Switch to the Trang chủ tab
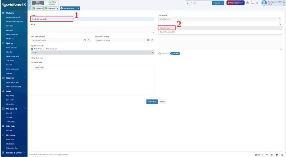This screenshot has width=286, height=157. 37,8
